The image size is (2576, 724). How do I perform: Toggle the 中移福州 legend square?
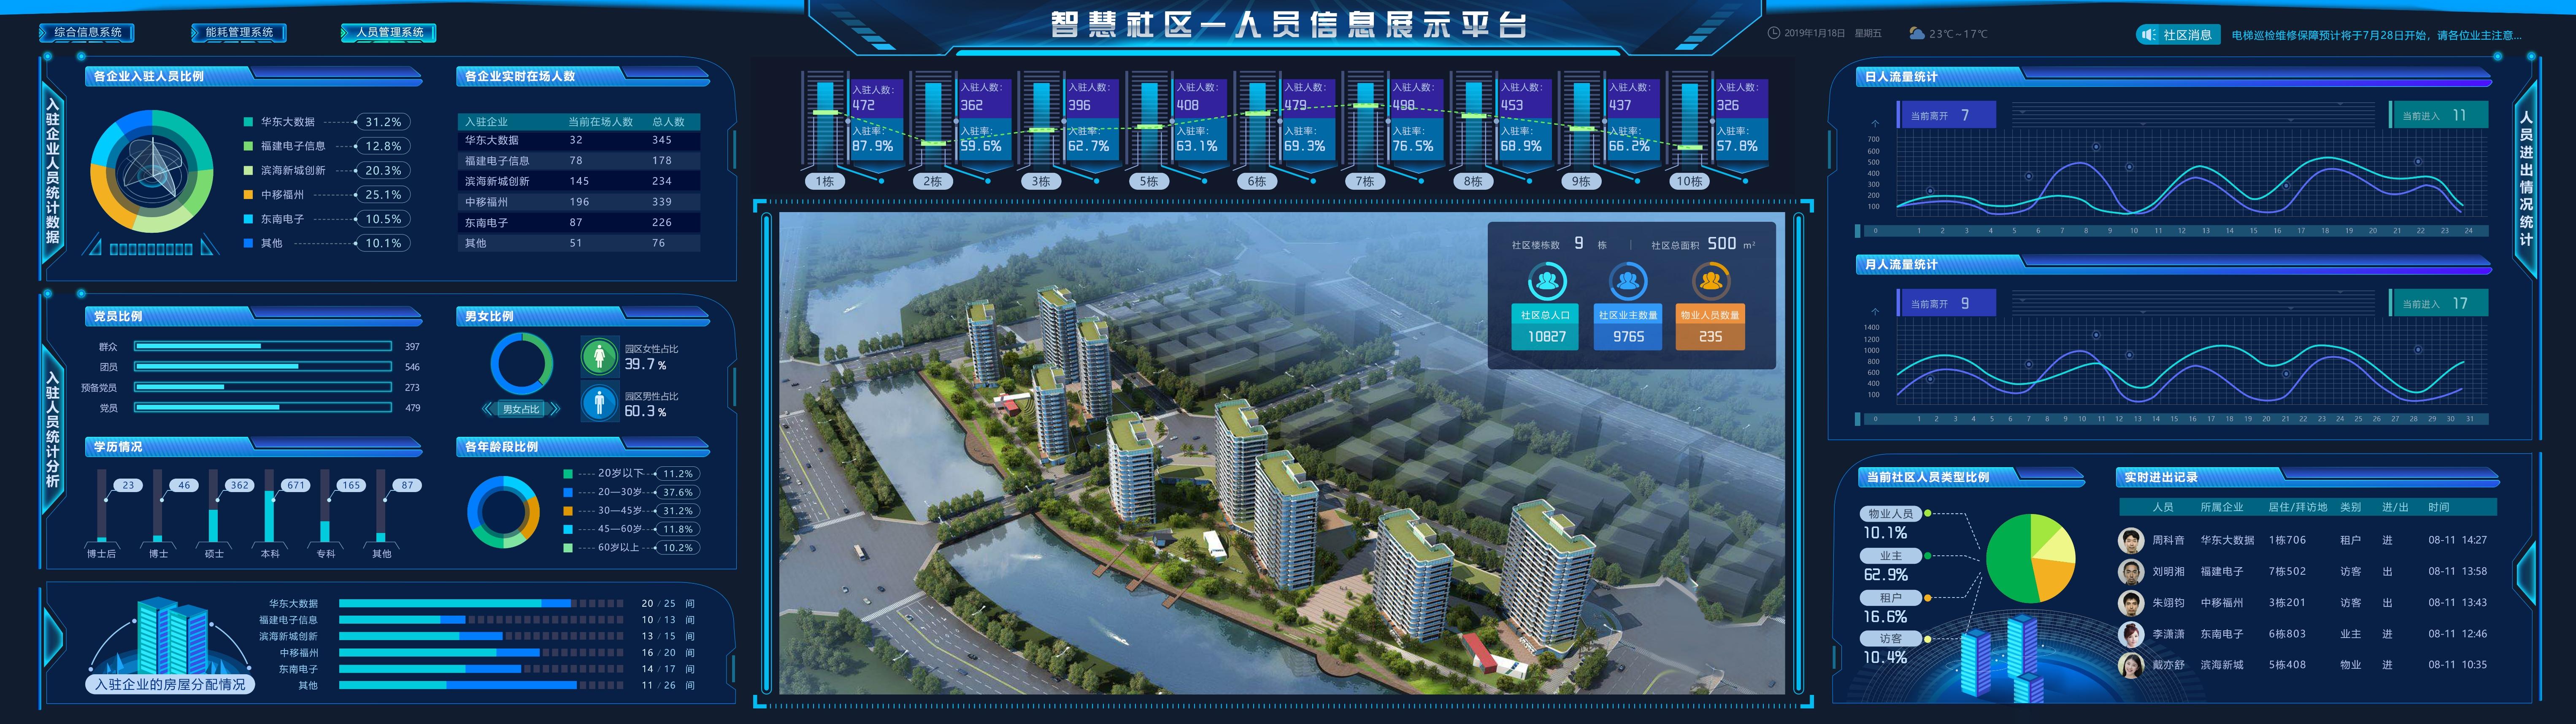248,195
